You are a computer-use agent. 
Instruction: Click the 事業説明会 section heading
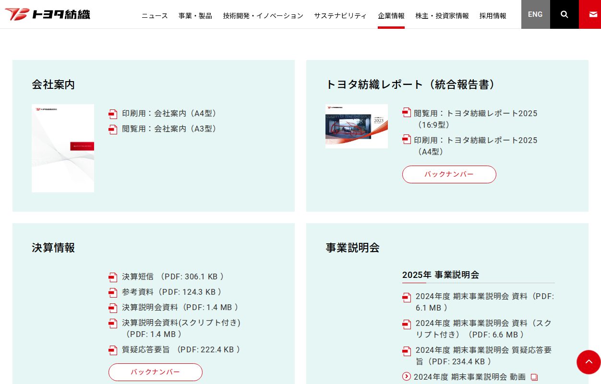pos(352,248)
